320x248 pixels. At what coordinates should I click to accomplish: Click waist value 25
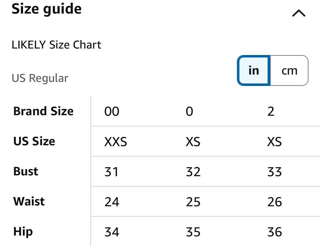click(x=193, y=202)
